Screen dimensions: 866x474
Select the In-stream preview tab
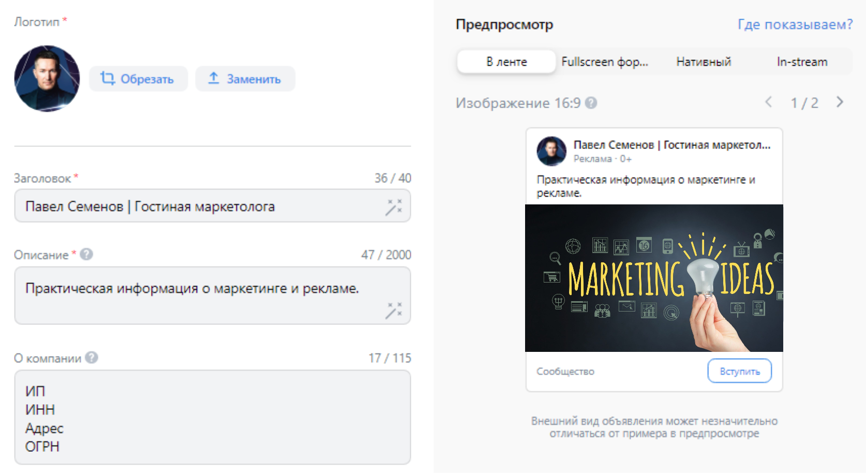click(x=801, y=62)
